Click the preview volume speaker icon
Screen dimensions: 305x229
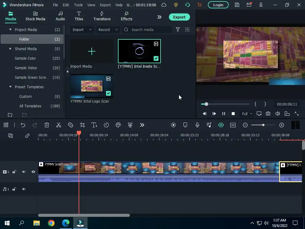pyautogui.click(x=278, y=114)
